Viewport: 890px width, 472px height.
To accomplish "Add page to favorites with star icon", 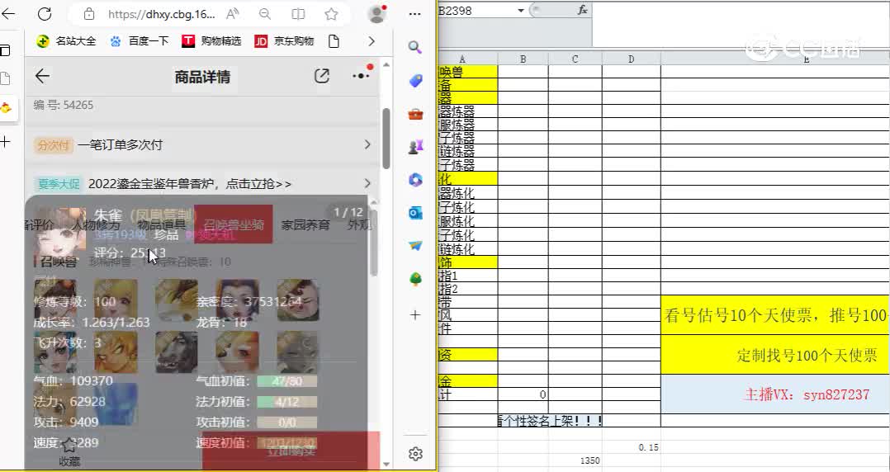I will click(x=332, y=14).
